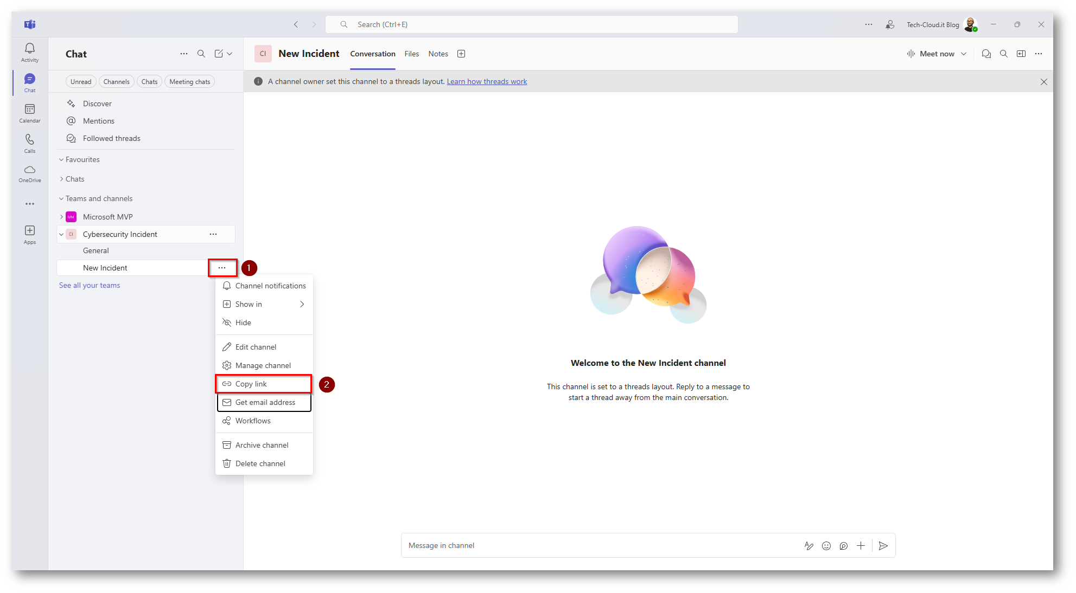The height and width of the screenshot is (593, 1076).
Task: Expand the Chats section
Action: pos(74,179)
